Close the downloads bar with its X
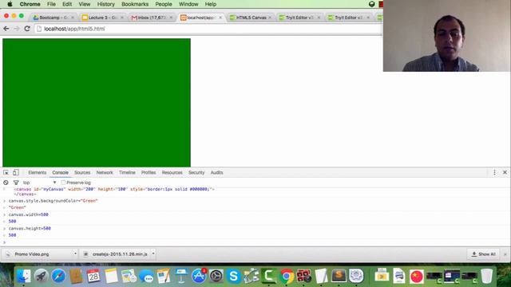Viewport: 511px width, 287px height. click(x=505, y=254)
